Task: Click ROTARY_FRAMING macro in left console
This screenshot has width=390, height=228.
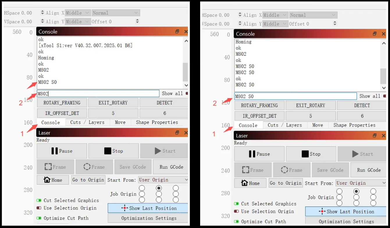Action: (x=62, y=103)
